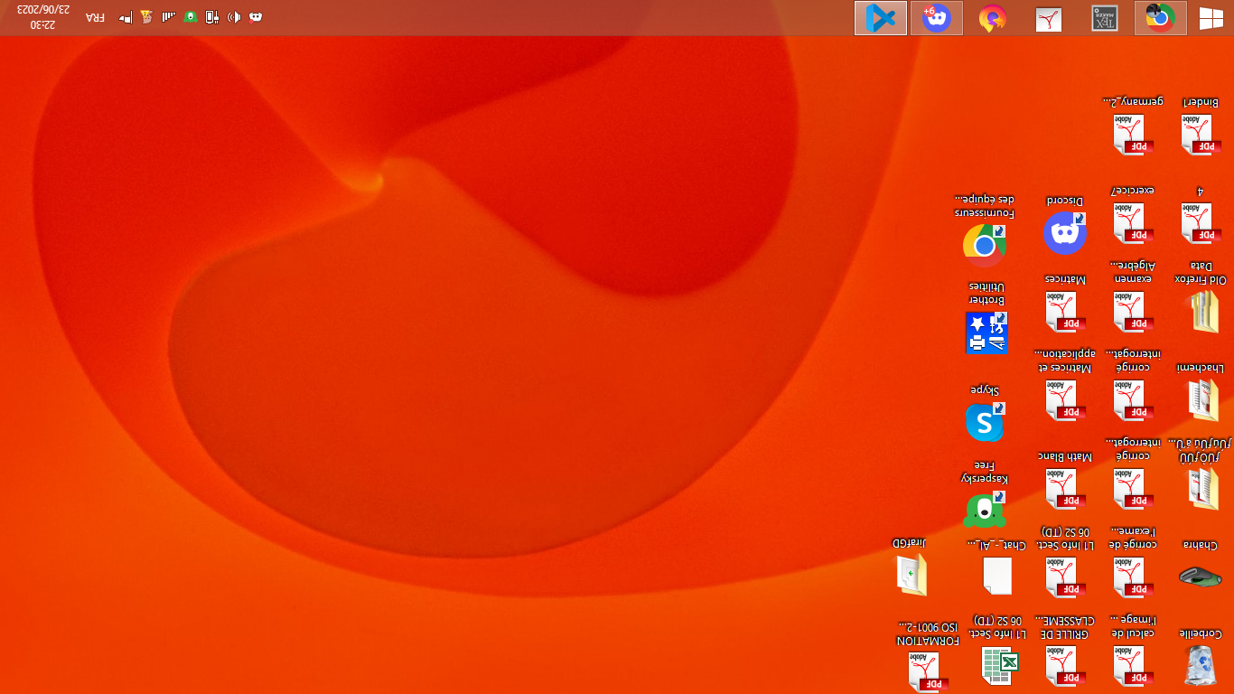Screen dimensions: 1234x694
Task: Open the Corbeille recycle bin
Action: coord(1201,658)
